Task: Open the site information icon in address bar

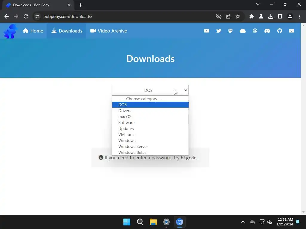Action: click(37, 16)
